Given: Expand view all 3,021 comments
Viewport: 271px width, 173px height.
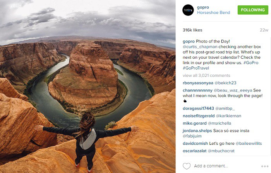Looking at the screenshot, I should [x=206, y=75].
